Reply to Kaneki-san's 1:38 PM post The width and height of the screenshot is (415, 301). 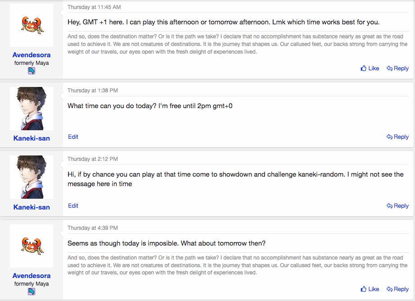coord(397,137)
